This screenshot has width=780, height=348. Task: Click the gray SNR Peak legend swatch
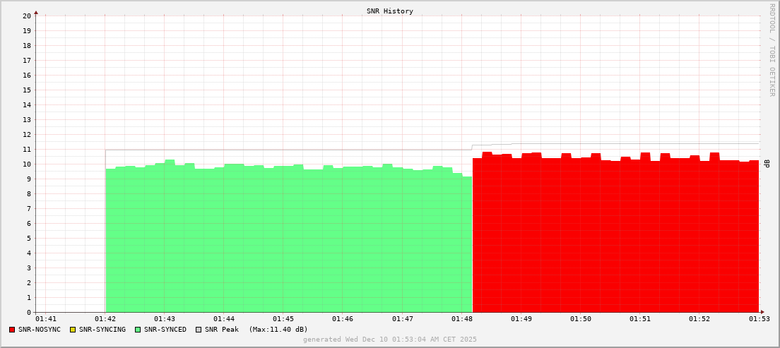coord(199,330)
